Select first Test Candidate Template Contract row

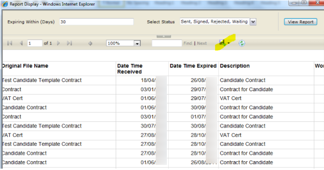(42, 80)
